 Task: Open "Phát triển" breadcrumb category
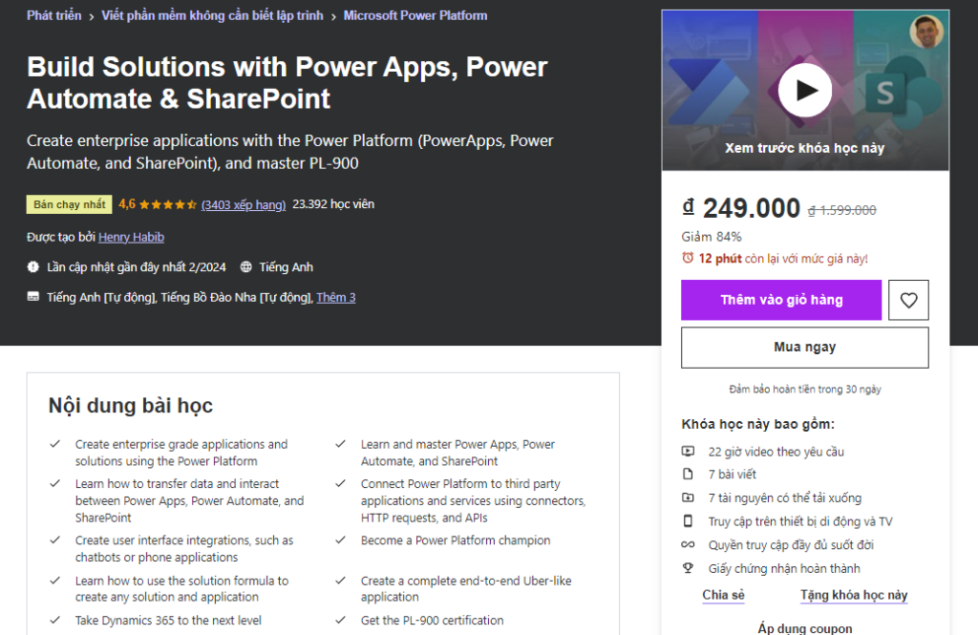(x=53, y=15)
